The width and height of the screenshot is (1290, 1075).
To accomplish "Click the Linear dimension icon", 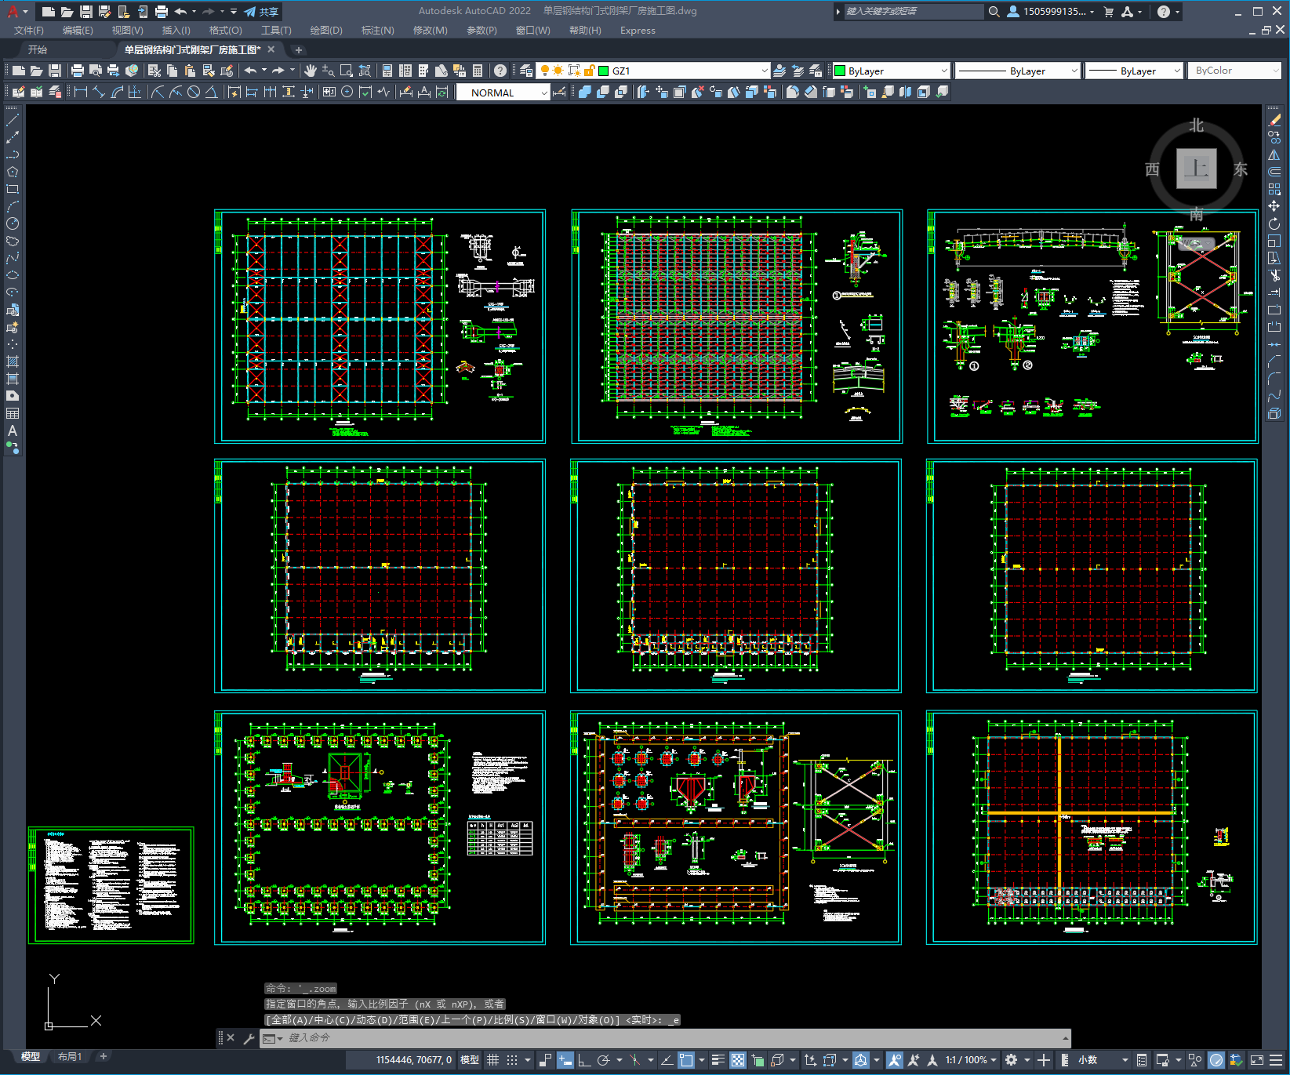I will pyautogui.click(x=81, y=92).
